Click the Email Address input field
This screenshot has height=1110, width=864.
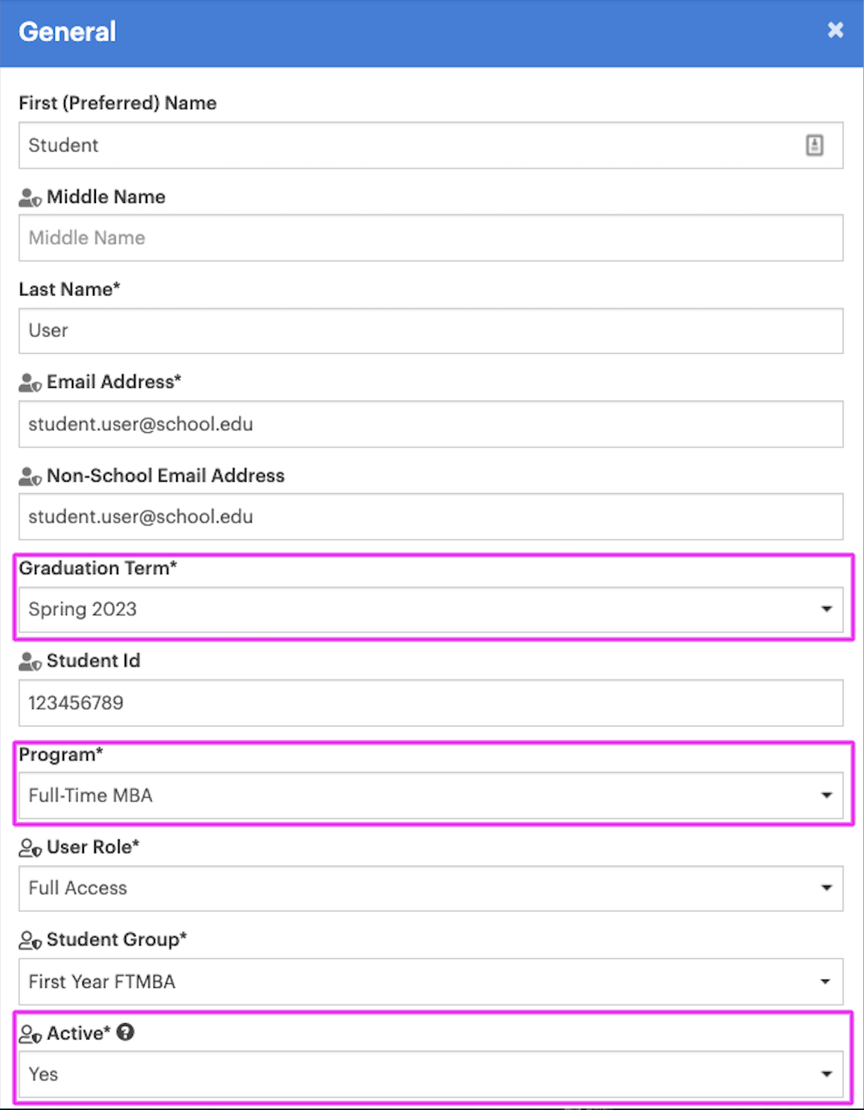coord(431,424)
